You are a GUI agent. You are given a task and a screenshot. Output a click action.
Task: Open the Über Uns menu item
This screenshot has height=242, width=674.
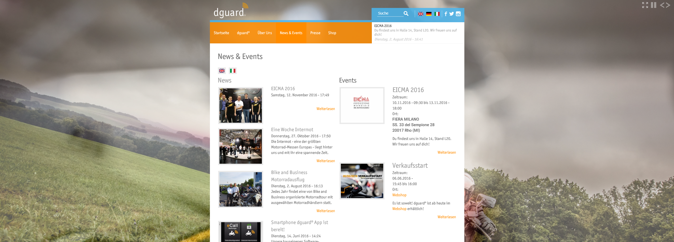[x=265, y=33]
